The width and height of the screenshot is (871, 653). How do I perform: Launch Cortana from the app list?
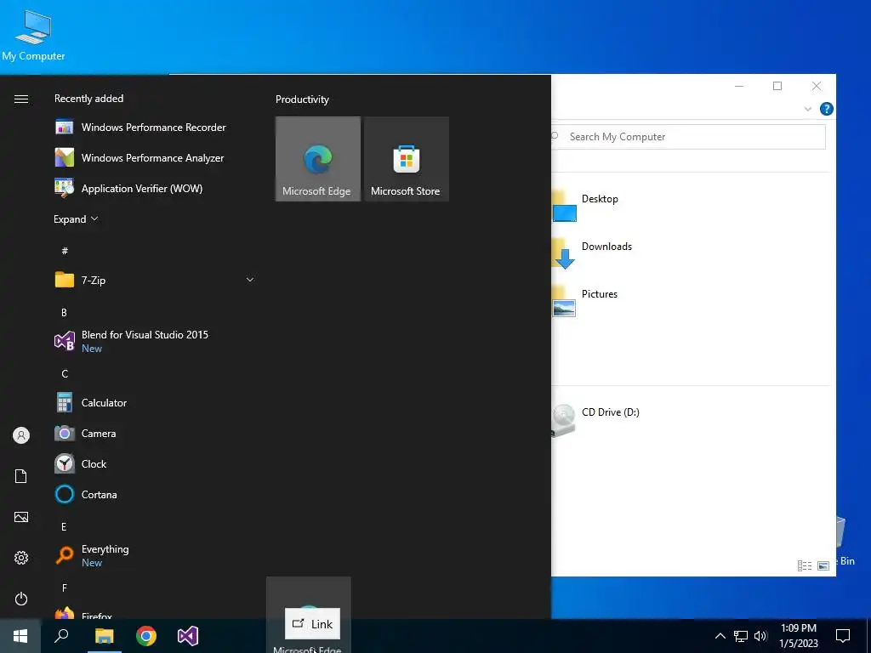[x=154, y=494]
